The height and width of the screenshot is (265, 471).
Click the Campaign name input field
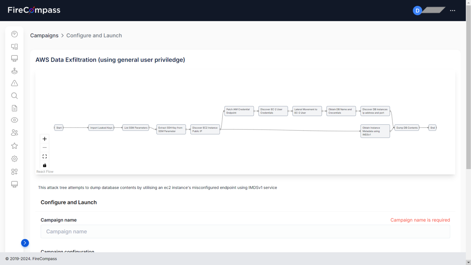click(x=245, y=232)
